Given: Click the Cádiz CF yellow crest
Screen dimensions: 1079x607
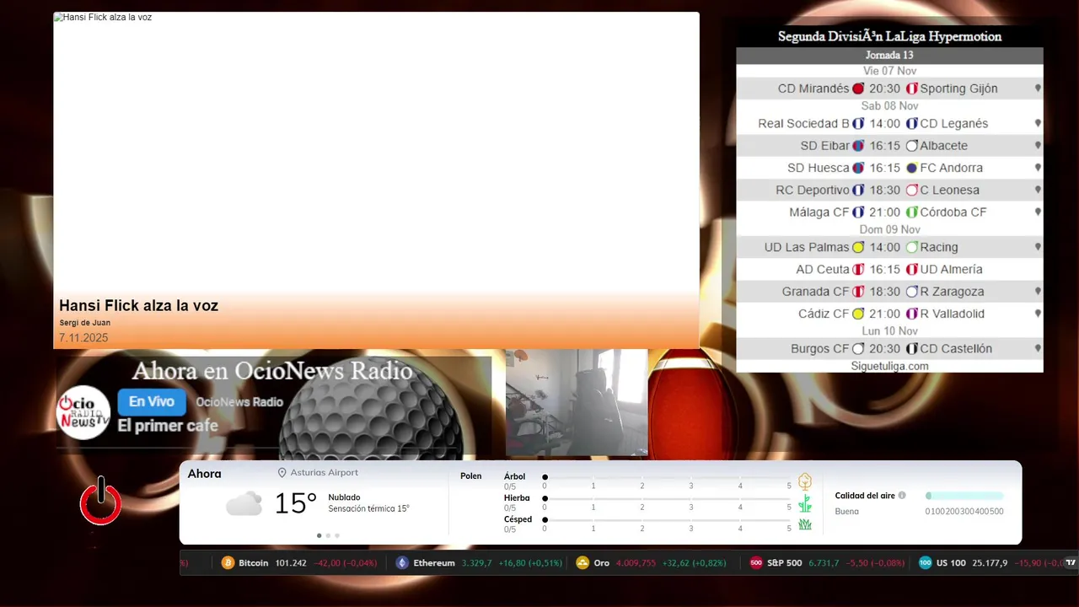Looking at the screenshot, I should (858, 314).
